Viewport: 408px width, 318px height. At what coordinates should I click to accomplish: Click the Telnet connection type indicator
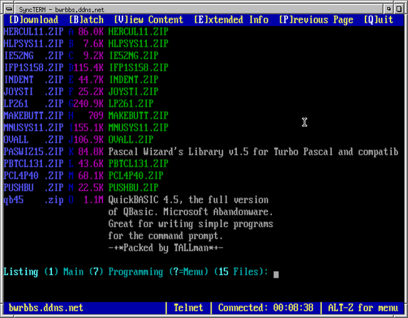point(188,308)
